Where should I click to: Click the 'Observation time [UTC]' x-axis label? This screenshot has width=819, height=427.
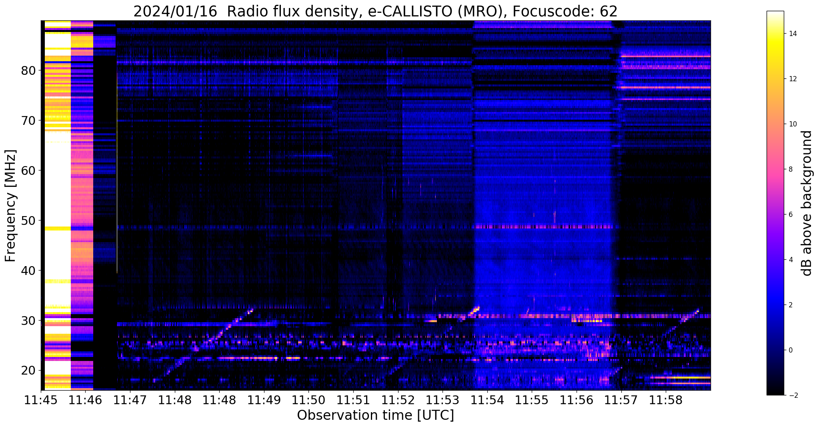pyautogui.click(x=375, y=415)
